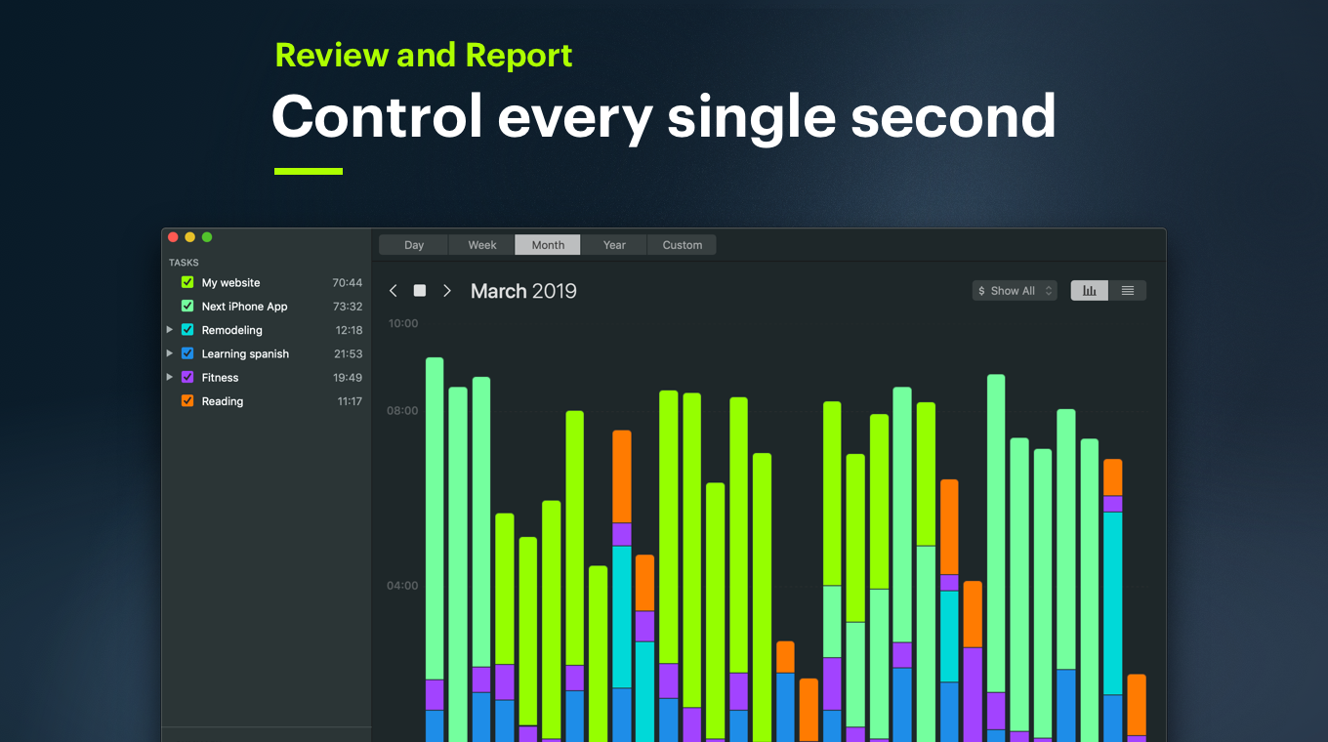Switch to bar chart view
The height and width of the screenshot is (742, 1328).
(1090, 291)
